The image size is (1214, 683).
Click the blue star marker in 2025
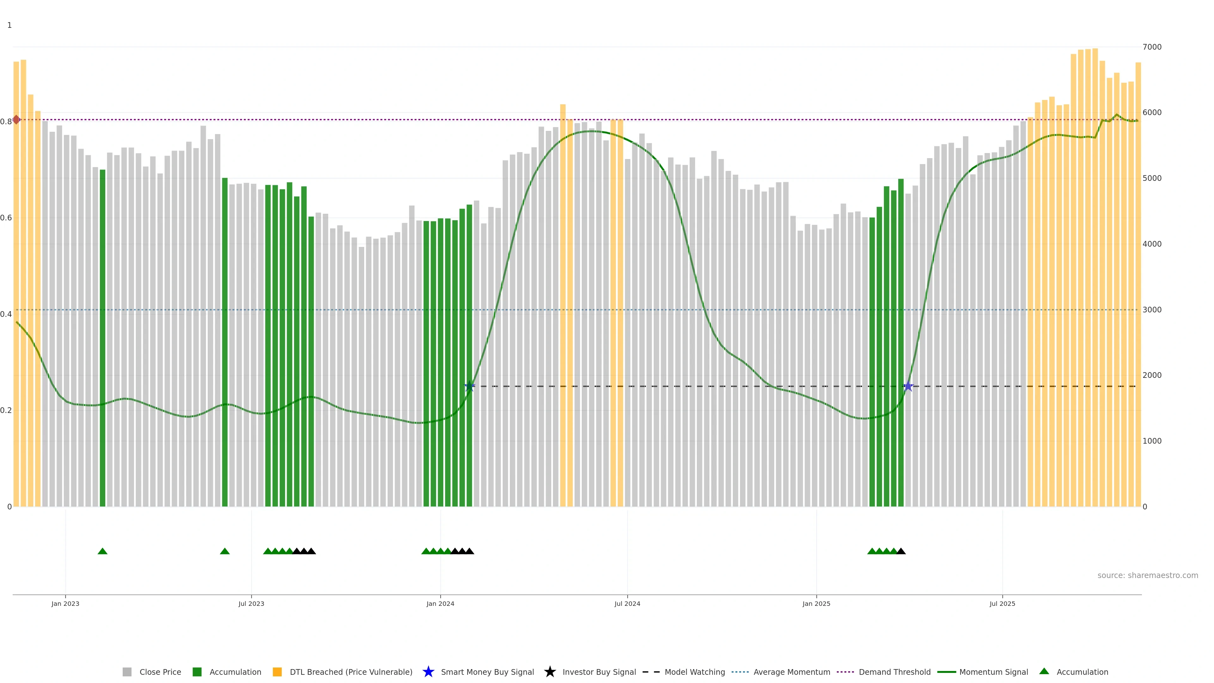click(908, 386)
